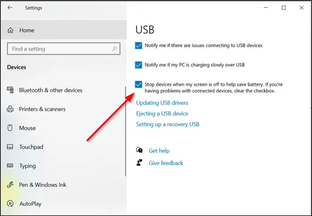The image size is (312, 216).
Task: Click the Give feedback link
Action: click(166, 163)
